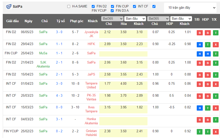Screen dimensions: 220x138
Task: Open the SJK Akatemia team link
Action: [43, 64]
